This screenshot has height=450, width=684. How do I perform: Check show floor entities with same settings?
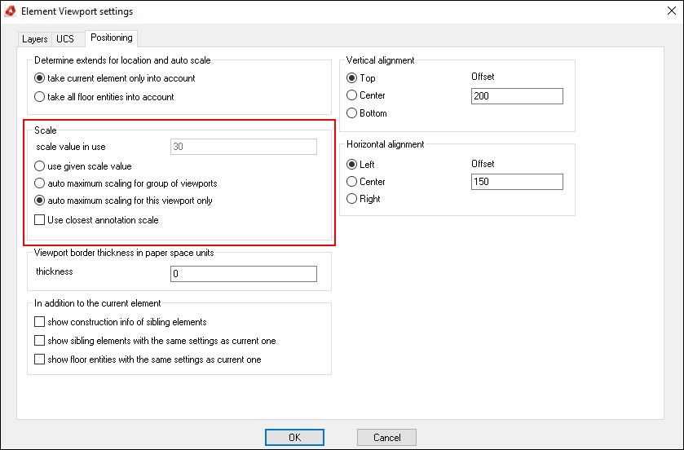pyautogui.click(x=148, y=360)
